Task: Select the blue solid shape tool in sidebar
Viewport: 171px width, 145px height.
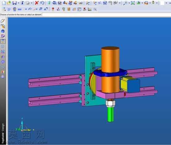Action: pyautogui.click(x=3, y=31)
